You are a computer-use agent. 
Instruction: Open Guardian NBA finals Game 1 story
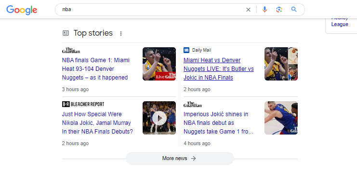tap(96, 69)
